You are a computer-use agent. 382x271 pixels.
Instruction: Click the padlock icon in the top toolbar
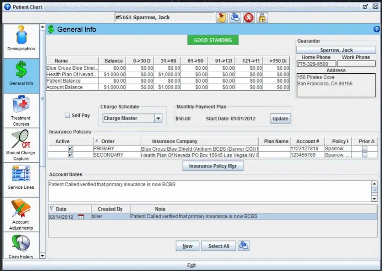[262, 17]
